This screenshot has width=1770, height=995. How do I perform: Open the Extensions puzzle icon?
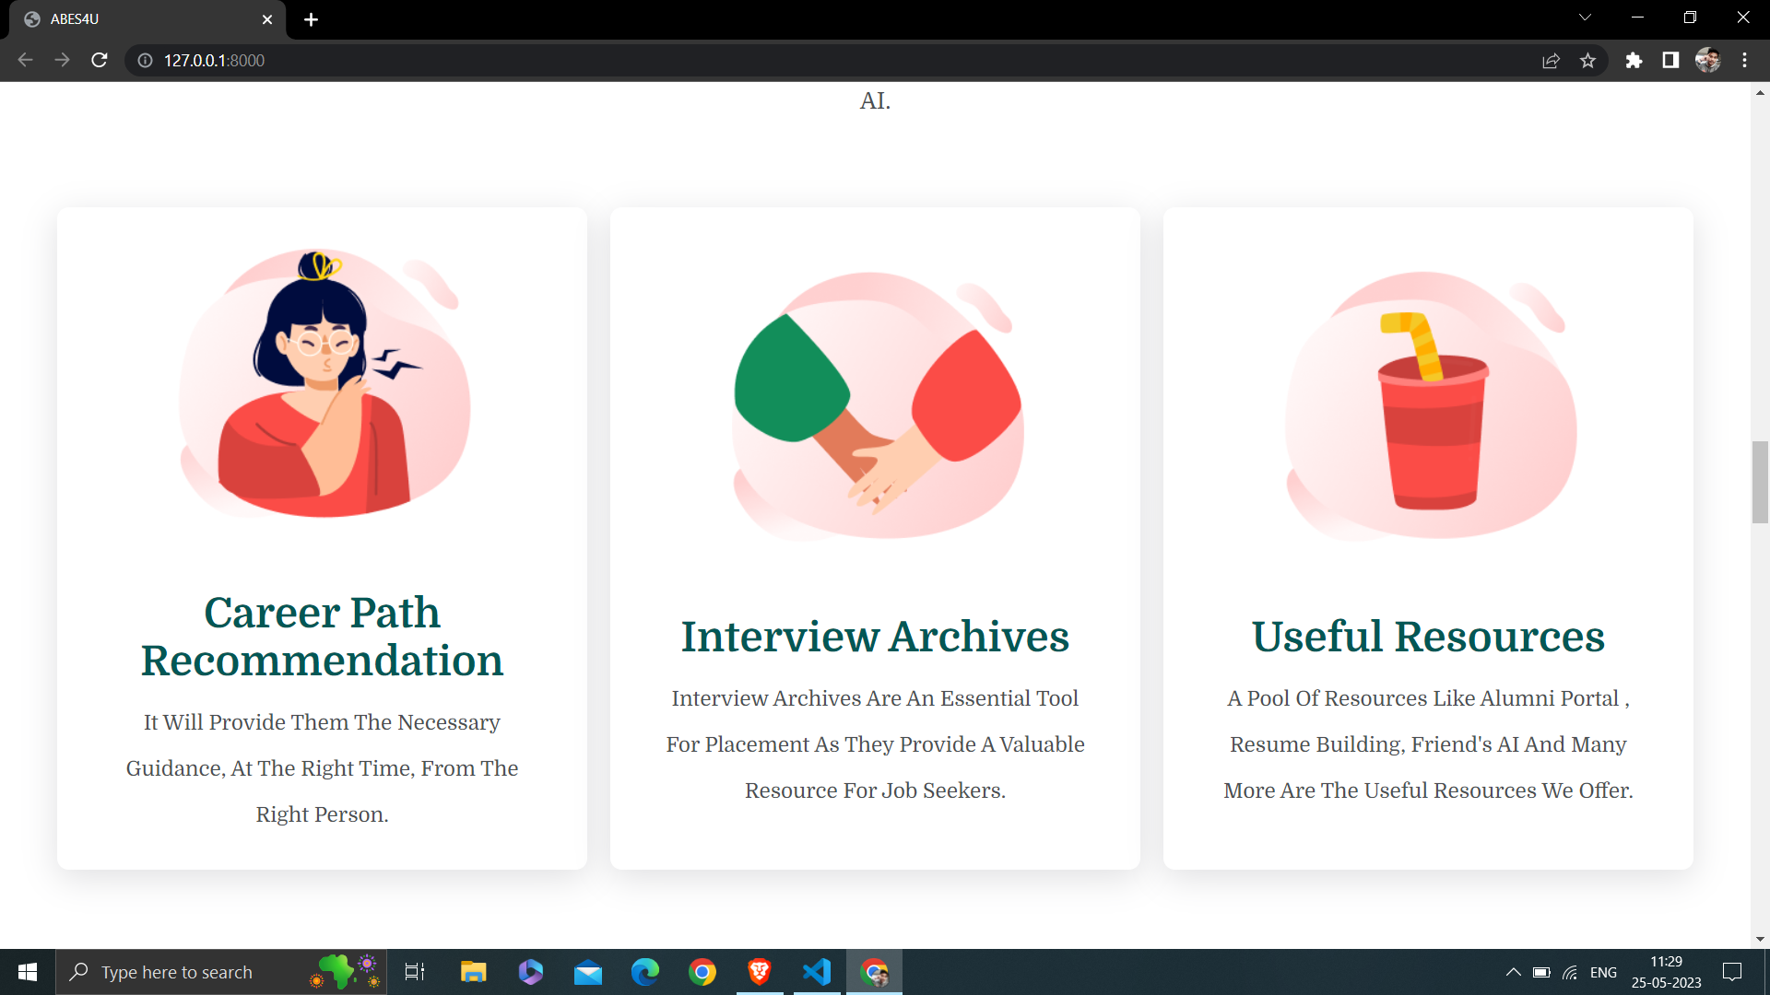coord(1634,60)
